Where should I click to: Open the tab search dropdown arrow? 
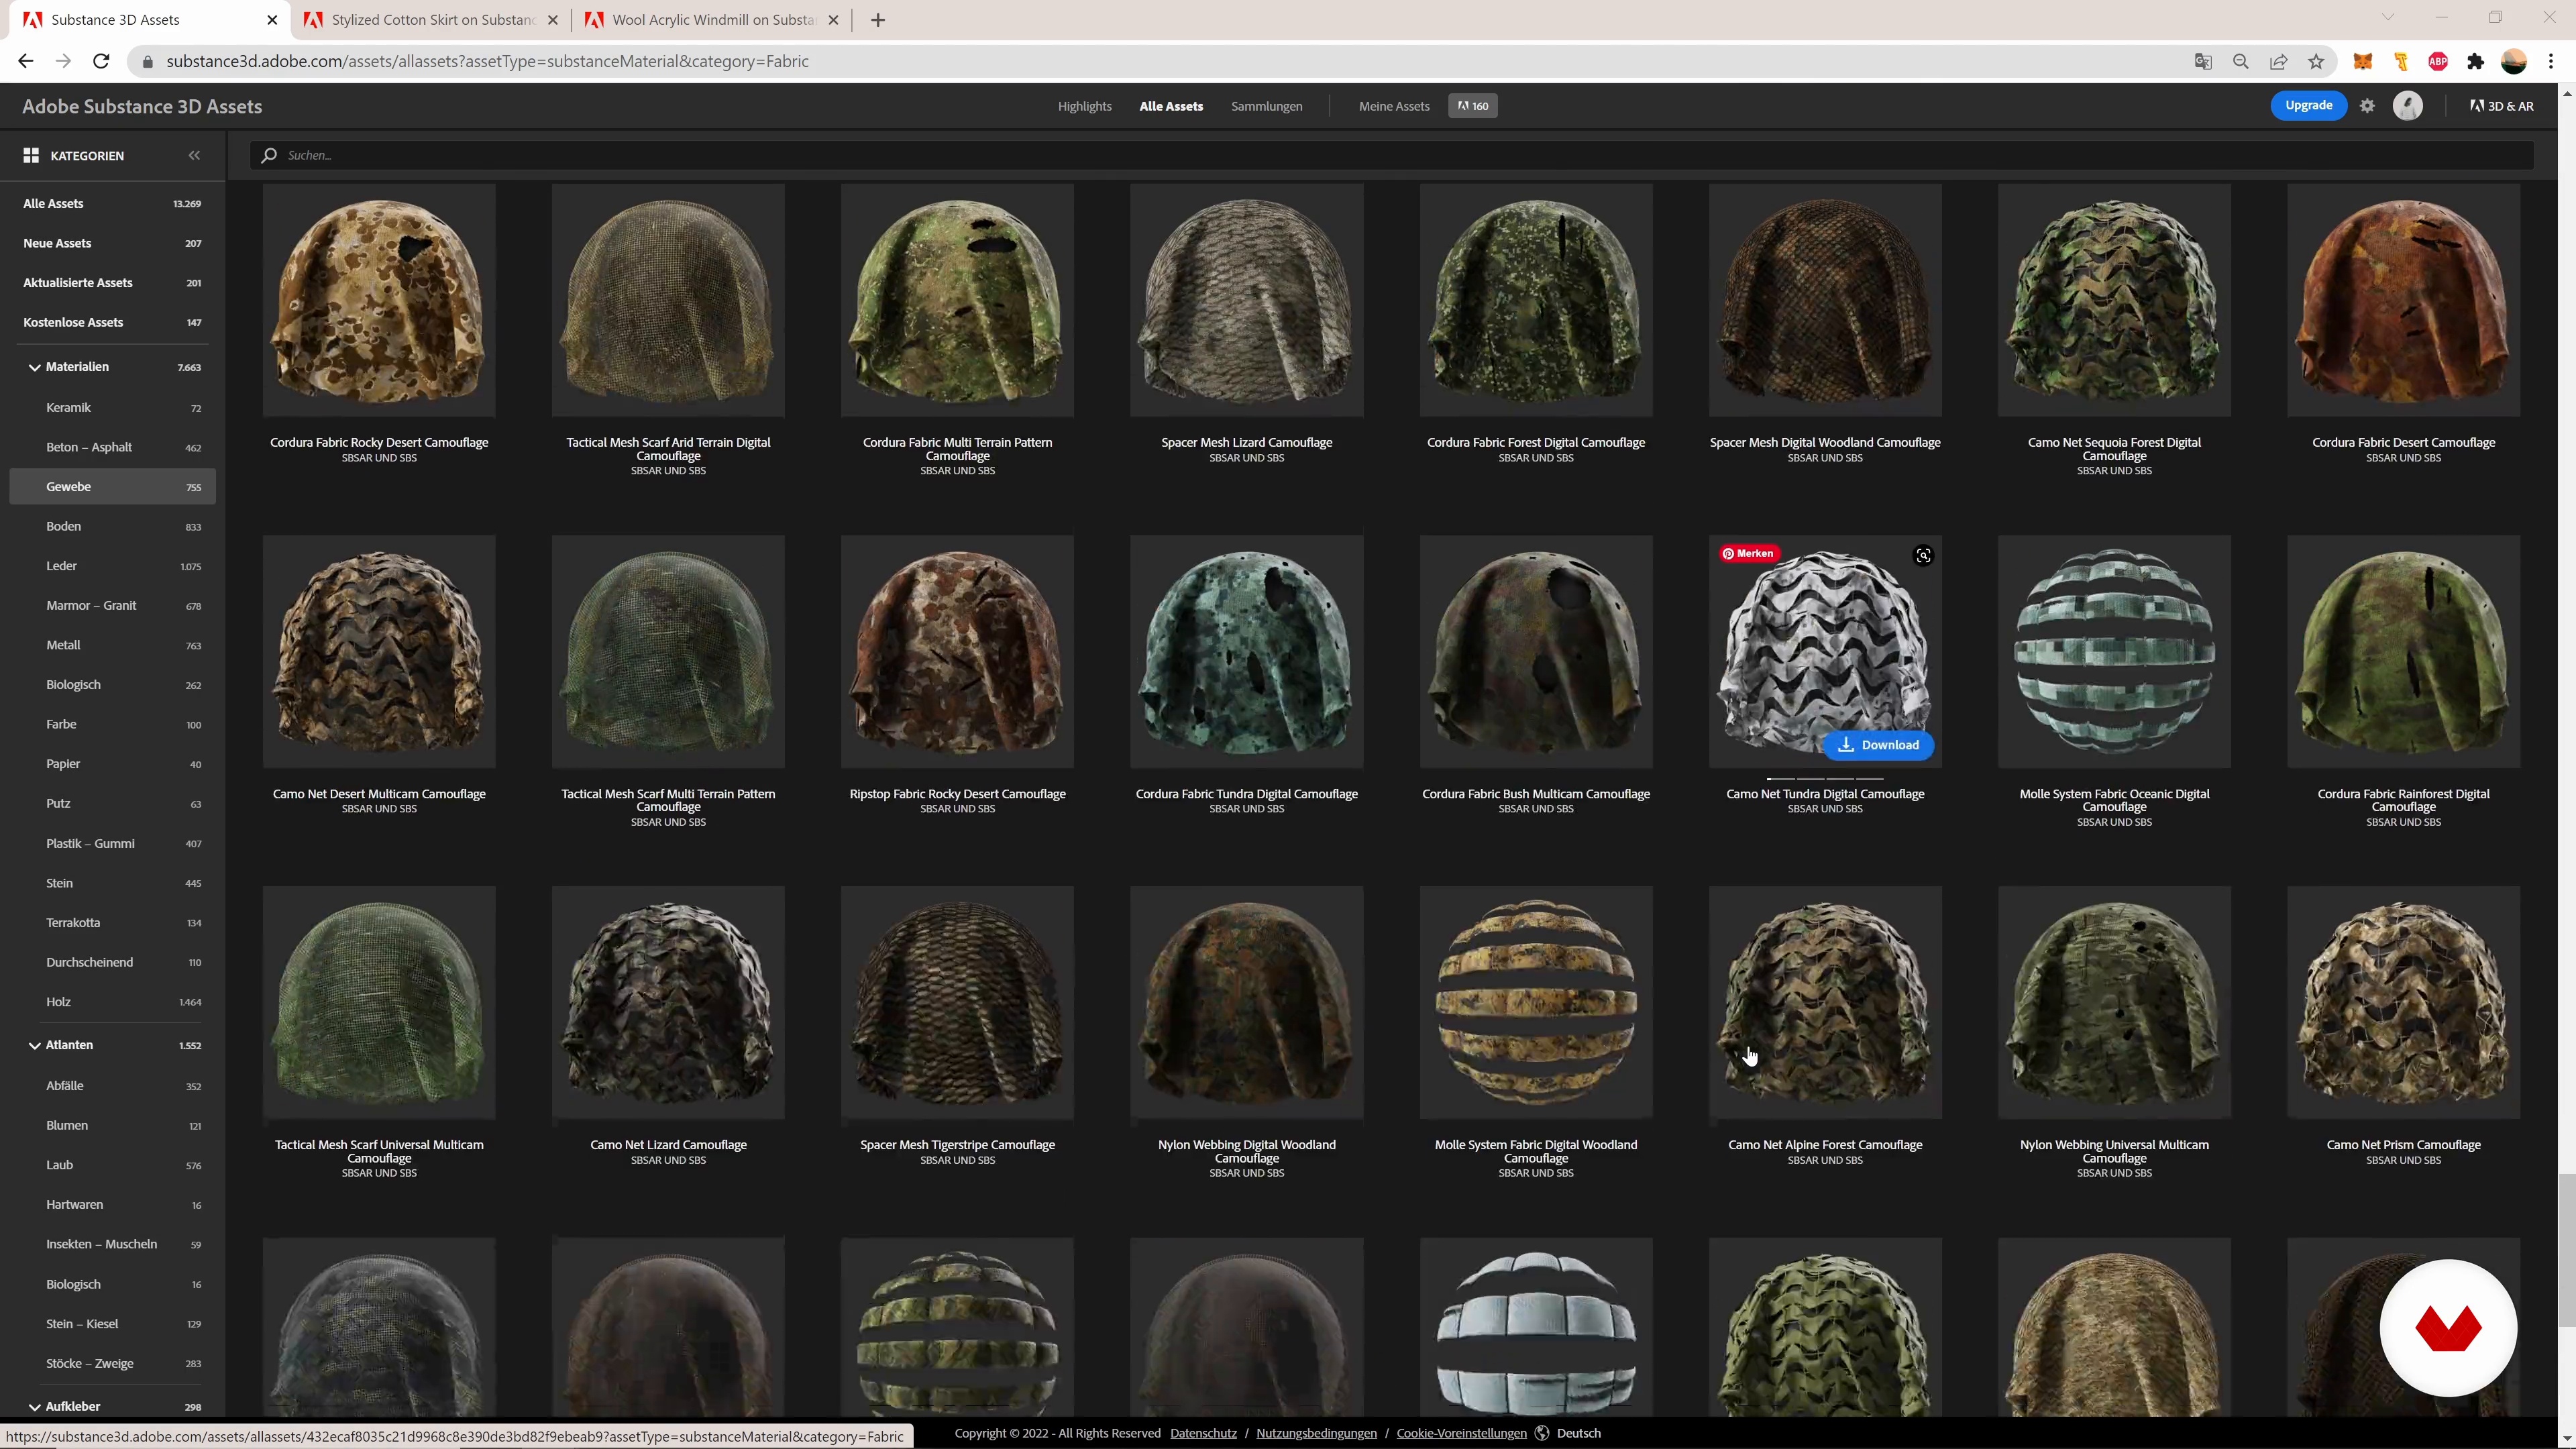[2387, 17]
